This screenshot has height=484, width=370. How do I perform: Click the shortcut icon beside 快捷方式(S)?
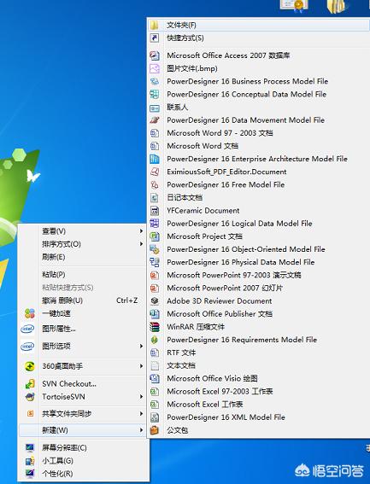pyautogui.click(x=155, y=38)
